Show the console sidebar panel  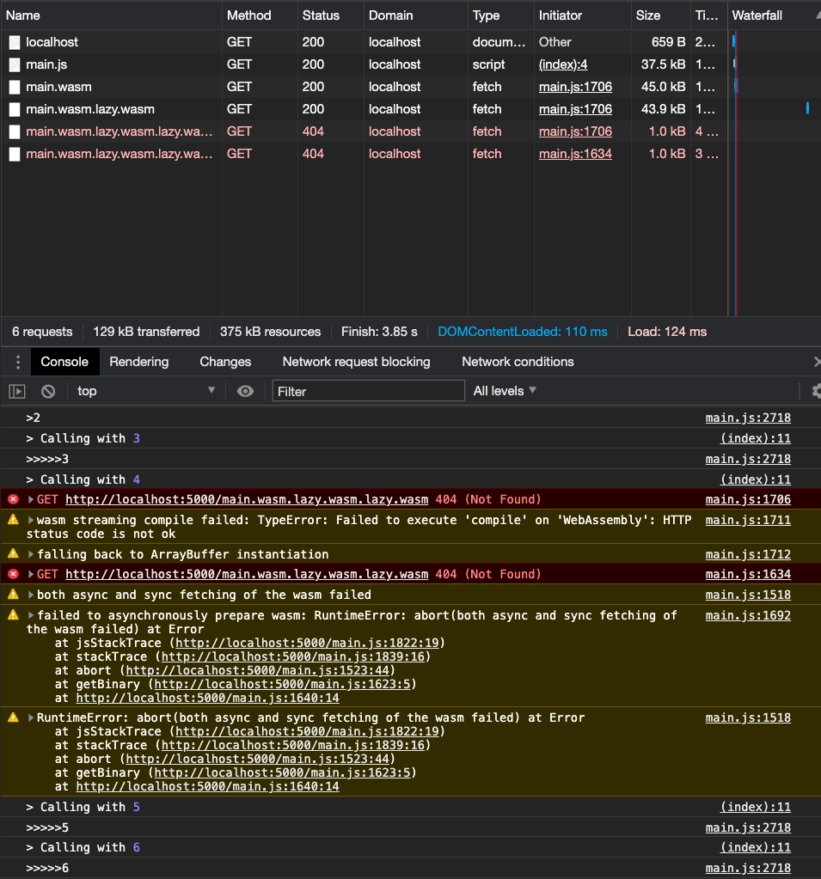(x=17, y=391)
